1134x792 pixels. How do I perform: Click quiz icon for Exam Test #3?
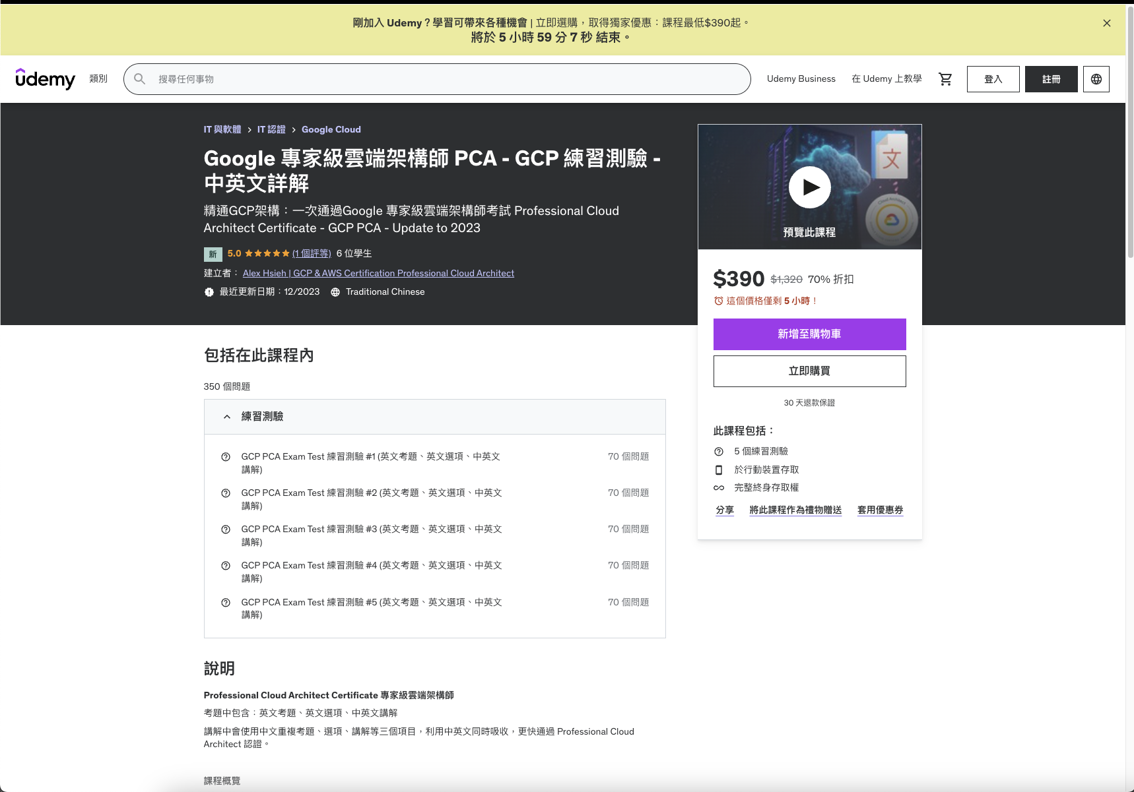[x=226, y=530]
